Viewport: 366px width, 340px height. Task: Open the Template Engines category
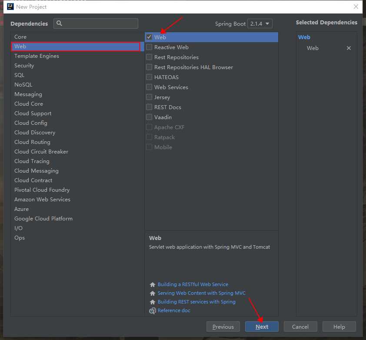(77, 56)
